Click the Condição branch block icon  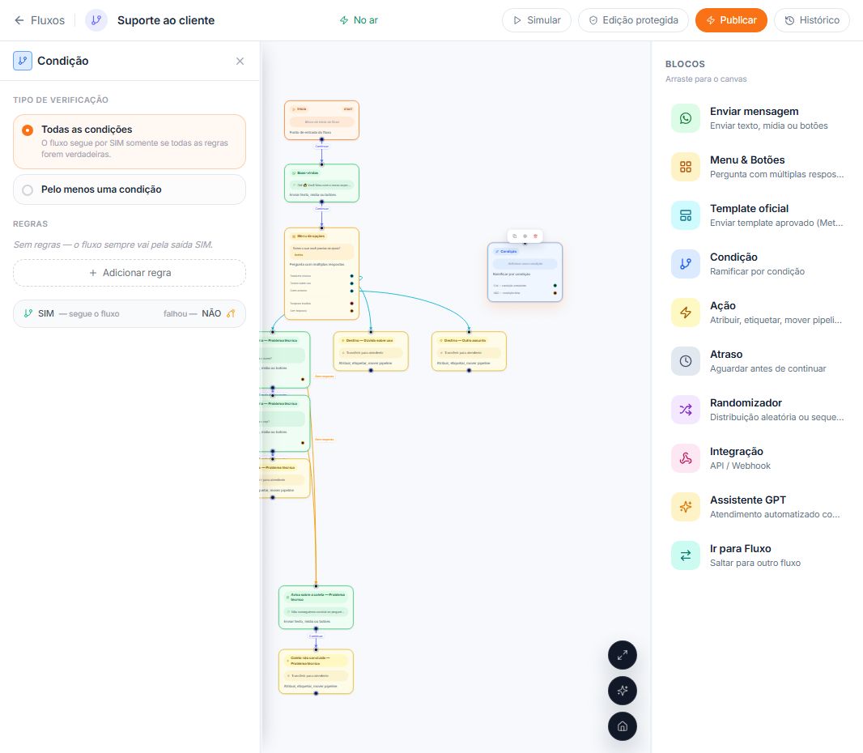coord(685,264)
